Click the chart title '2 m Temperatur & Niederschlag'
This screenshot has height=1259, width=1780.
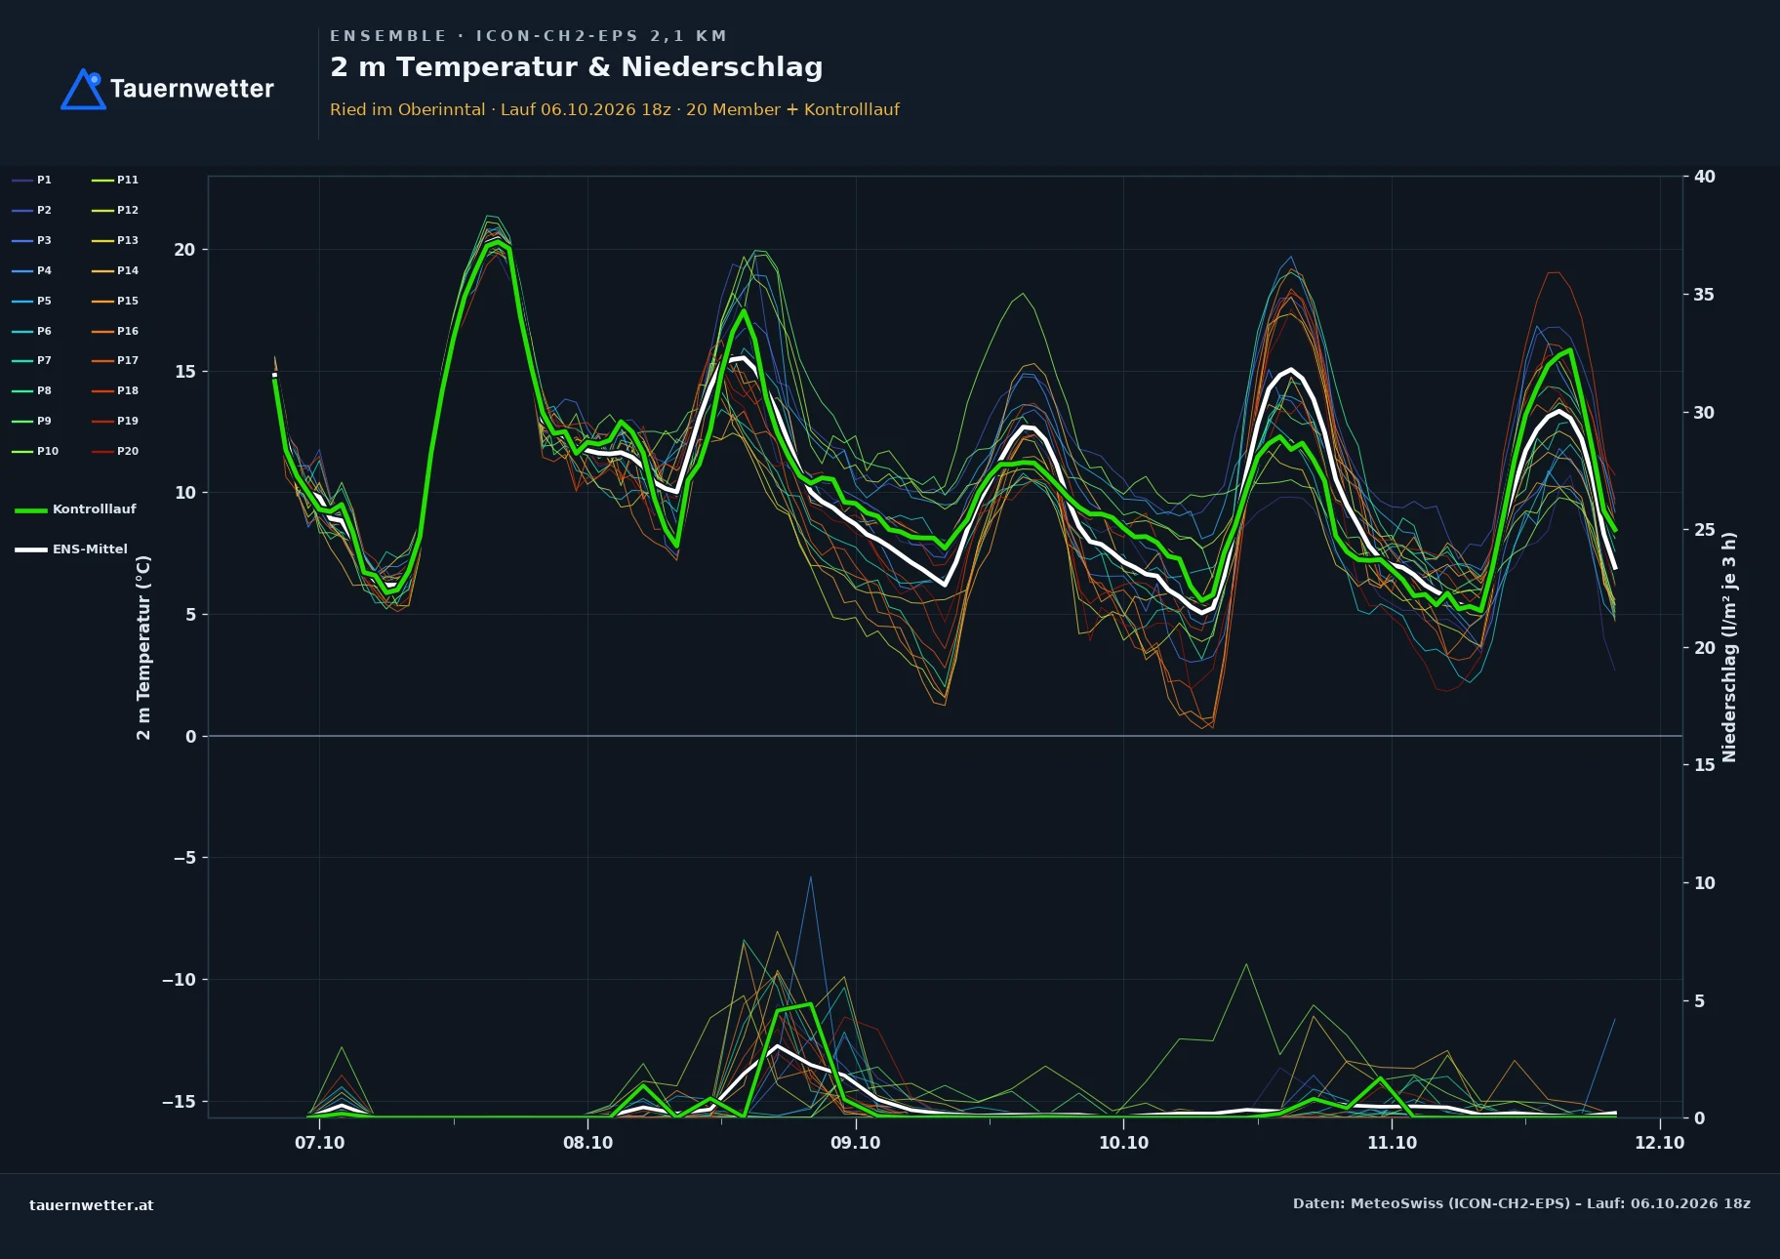[x=577, y=67]
